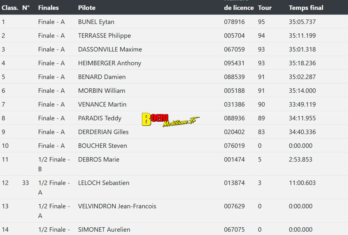348x235 pixels.
Task: Click MORBIN William's final time 35:14.000
Action: [302, 91]
